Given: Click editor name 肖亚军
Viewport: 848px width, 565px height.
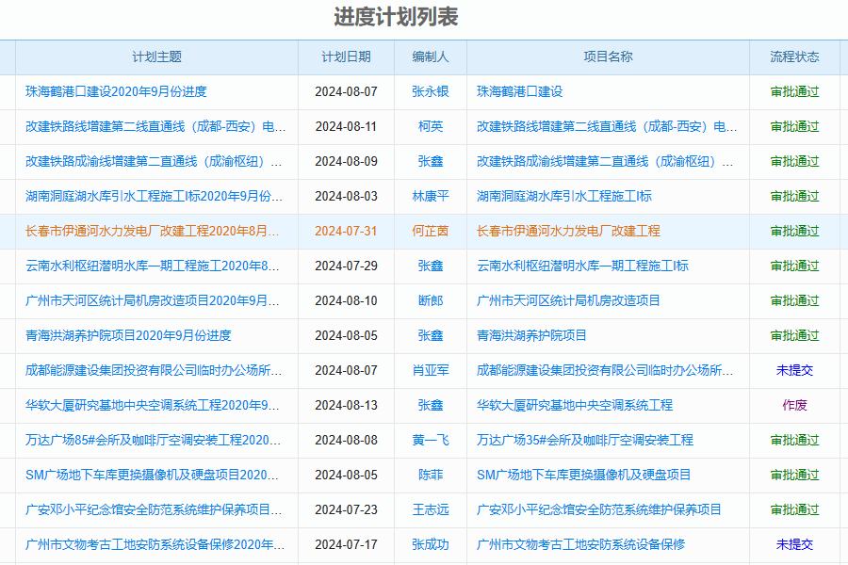Looking at the screenshot, I should (431, 370).
